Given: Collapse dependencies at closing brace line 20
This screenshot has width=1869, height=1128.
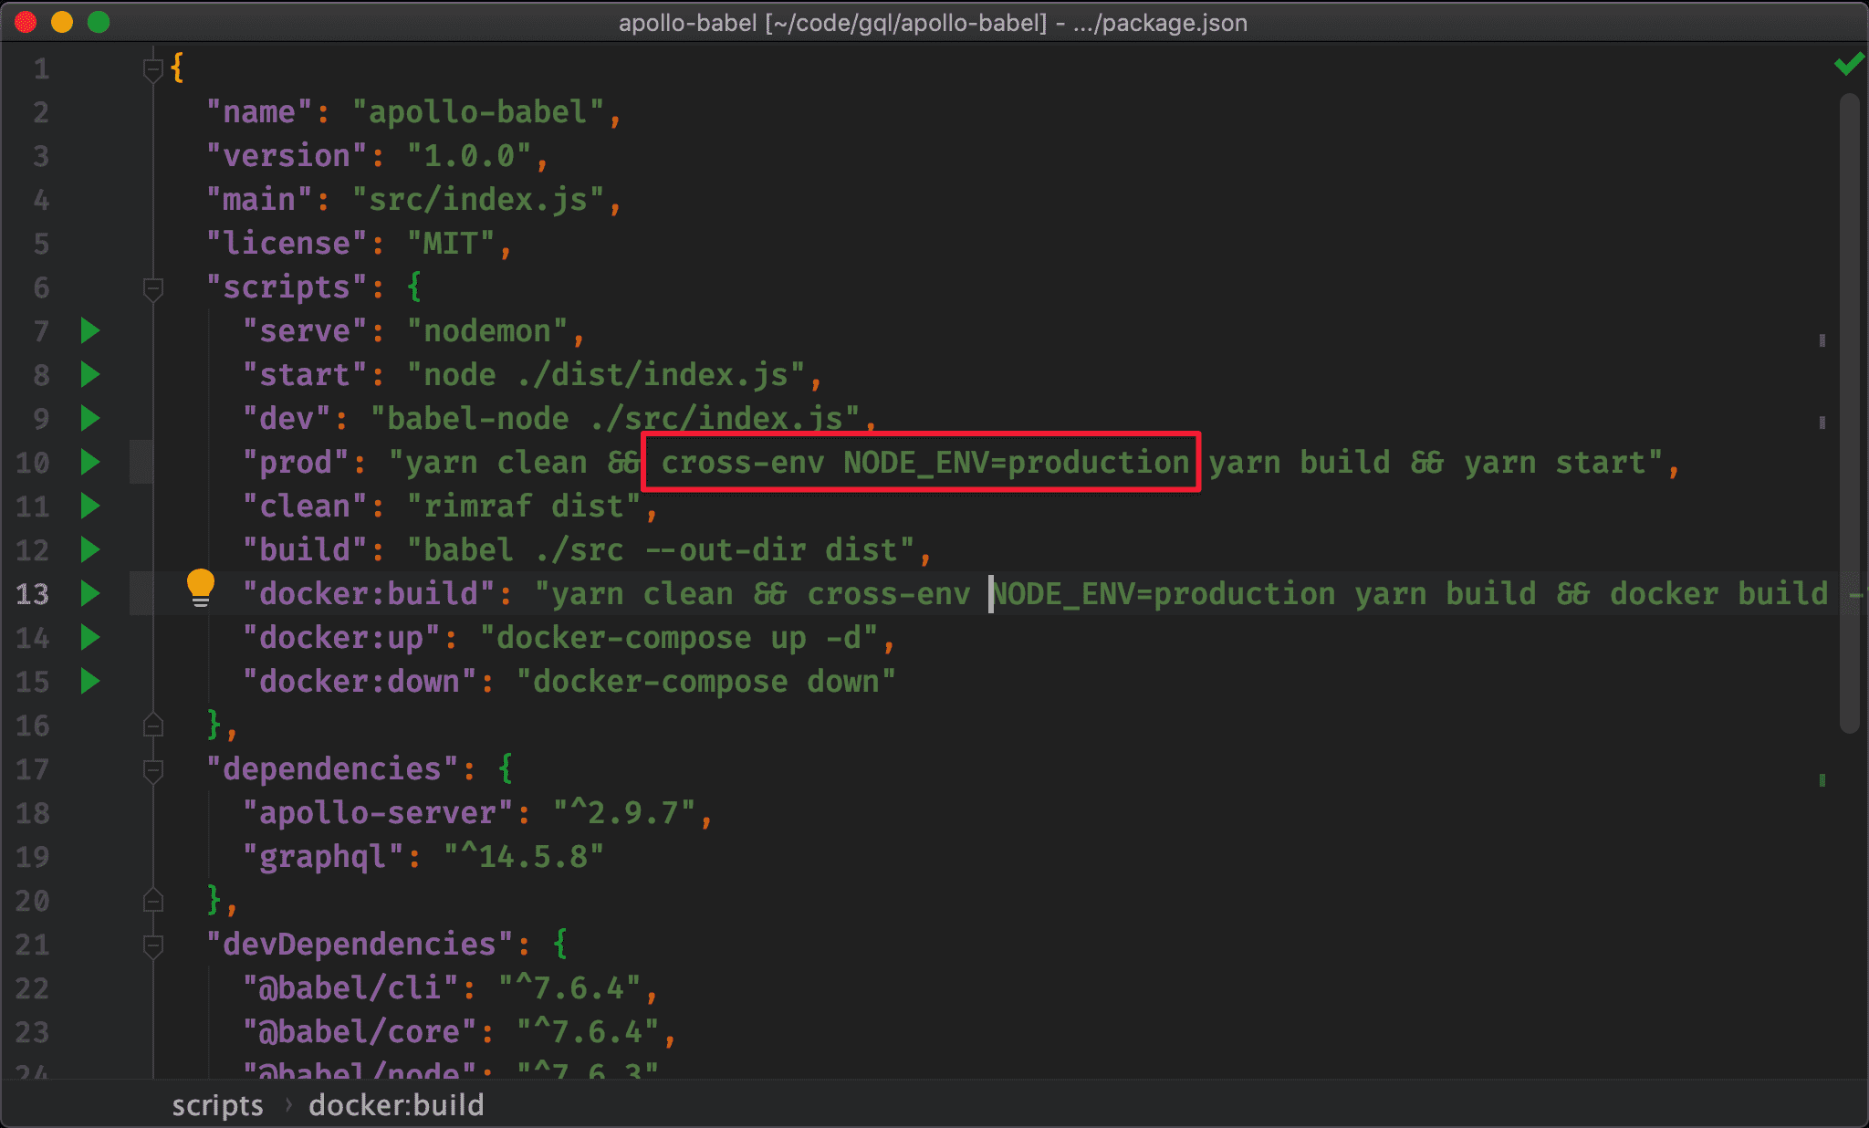Looking at the screenshot, I should click(153, 901).
